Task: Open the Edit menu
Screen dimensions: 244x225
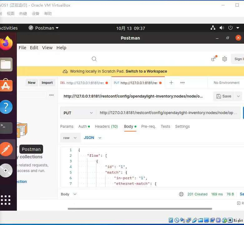Action: pyautogui.click(x=34, y=48)
